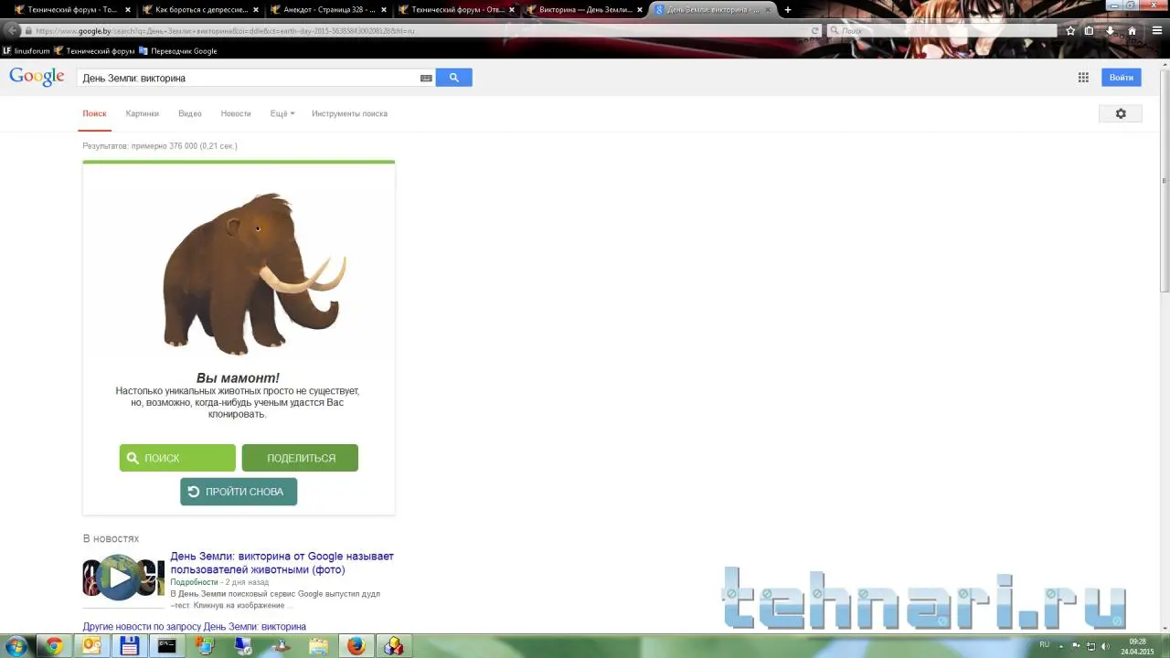Open the linuxforum bookmark
The height and width of the screenshot is (658, 1170).
click(27, 51)
